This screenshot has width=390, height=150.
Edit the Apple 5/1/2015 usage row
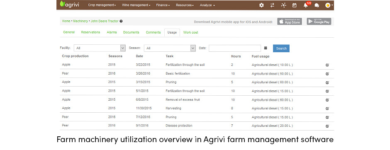pos(327,91)
